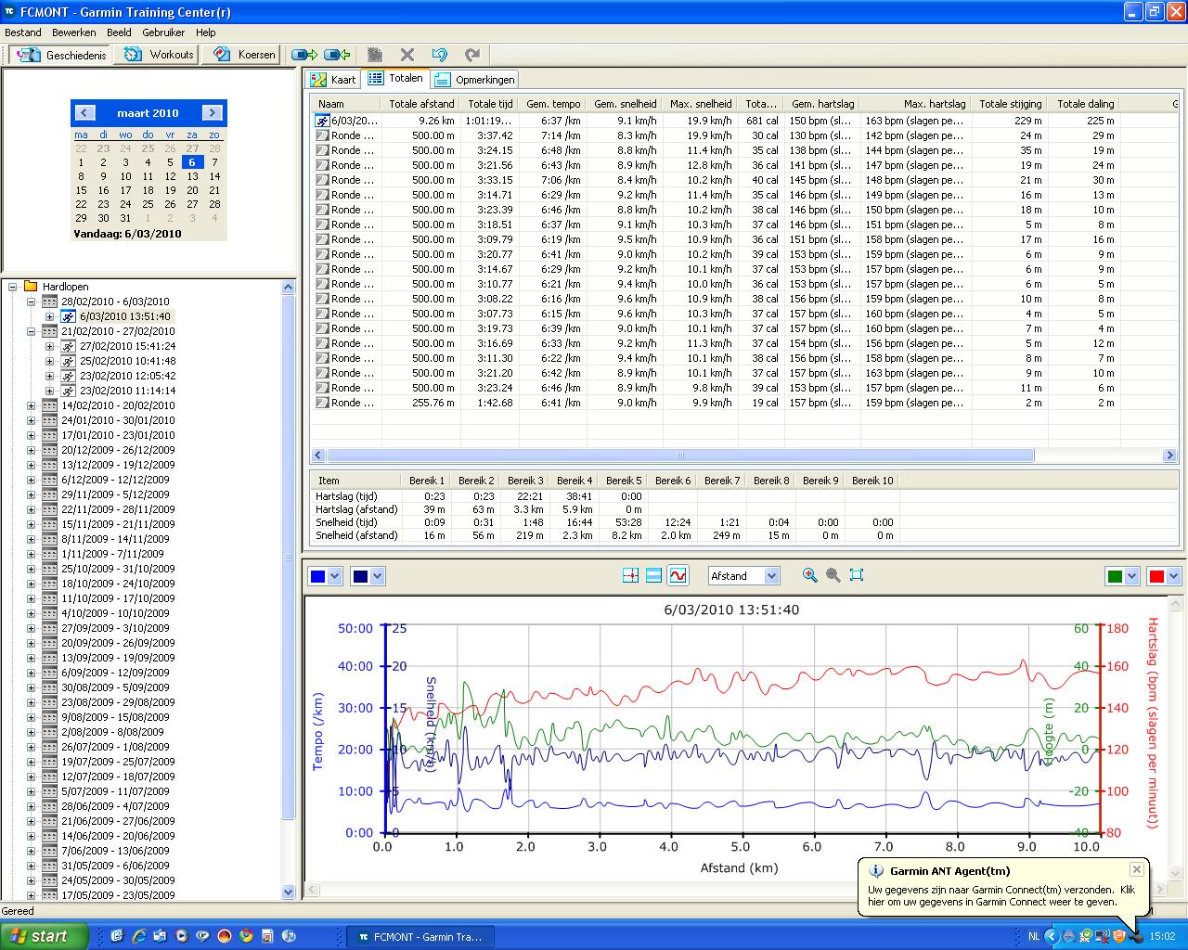Click the blue color swatch
This screenshot has width=1188, height=950.
(x=318, y=576)
